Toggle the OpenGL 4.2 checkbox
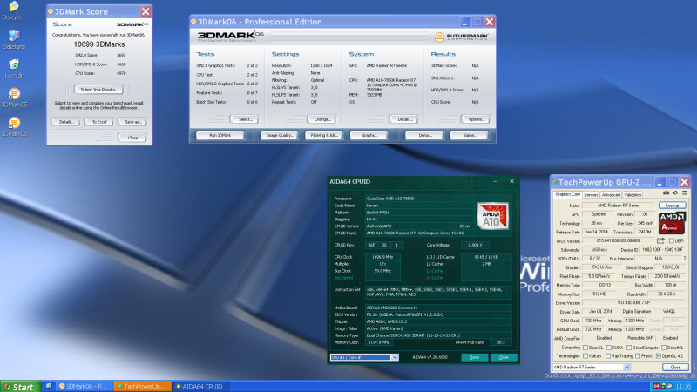Viewport: 697px width, 392px height. [x=659, y=356]
